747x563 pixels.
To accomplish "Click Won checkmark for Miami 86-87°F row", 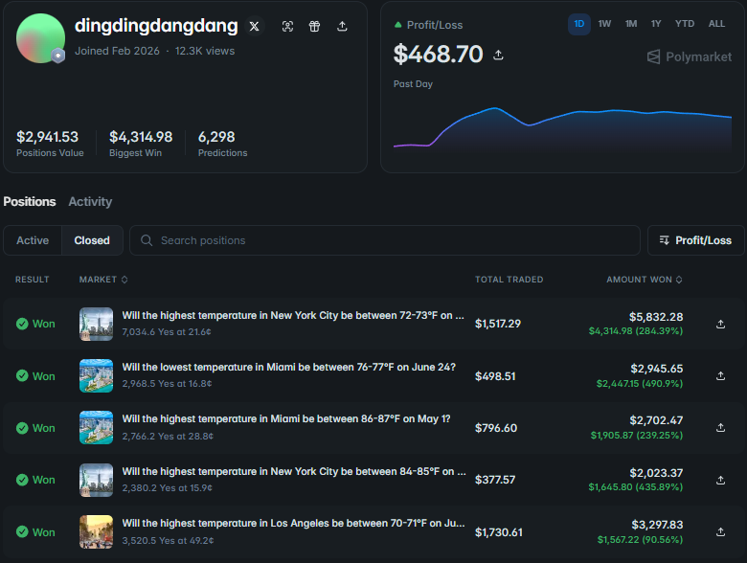I will click(22, 428).
